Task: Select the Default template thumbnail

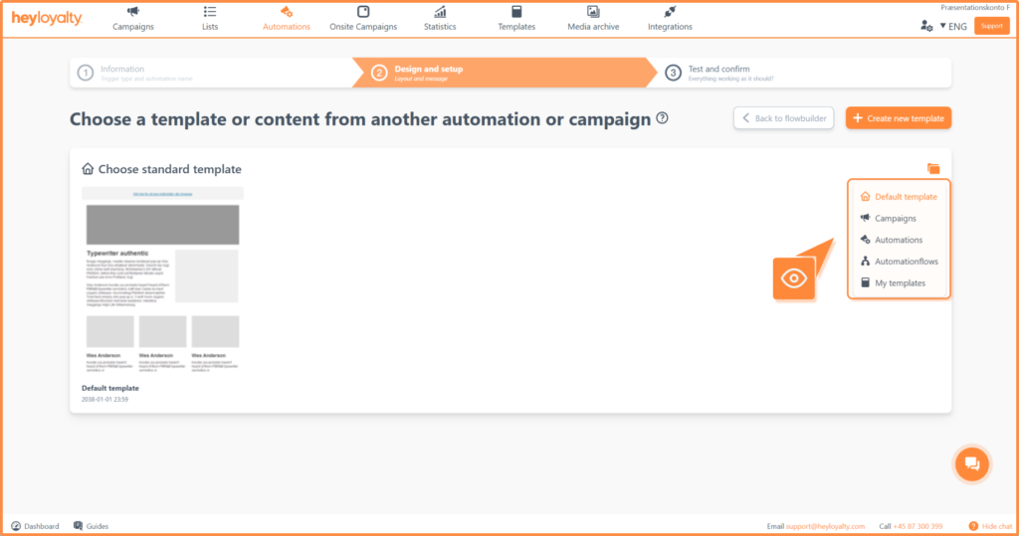Action: [x=162, y=283]
